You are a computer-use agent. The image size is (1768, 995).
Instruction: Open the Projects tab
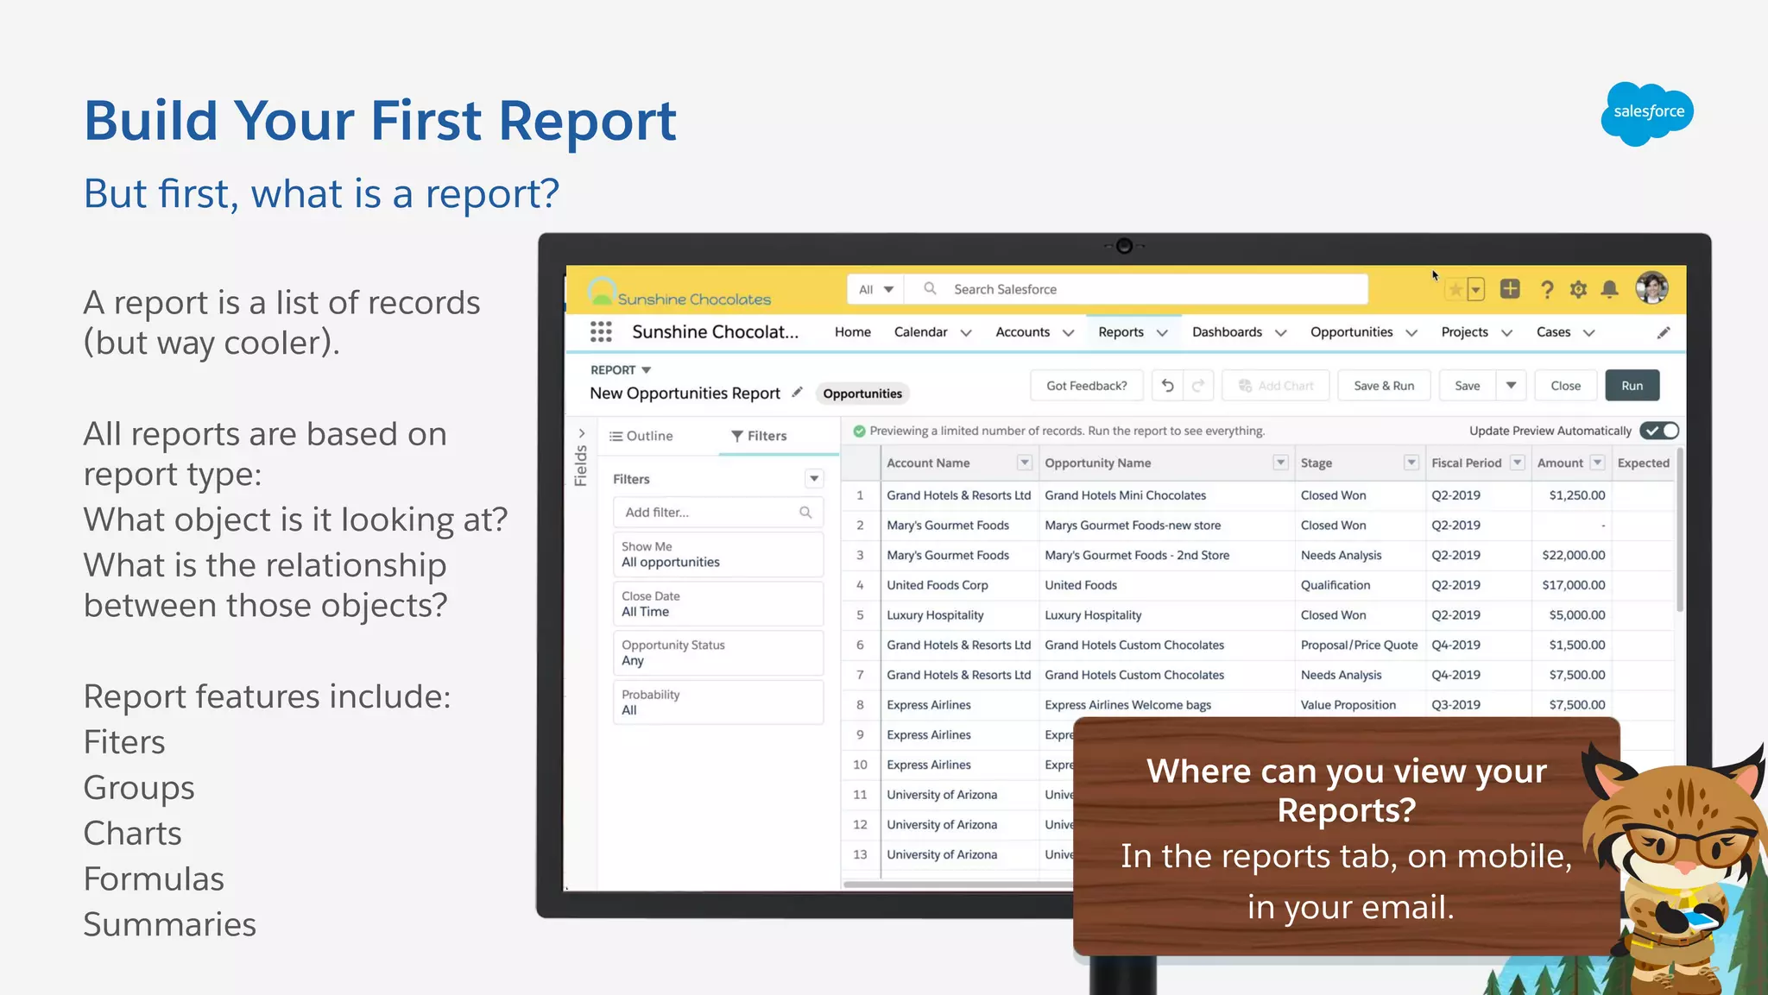click(1464, 332)
